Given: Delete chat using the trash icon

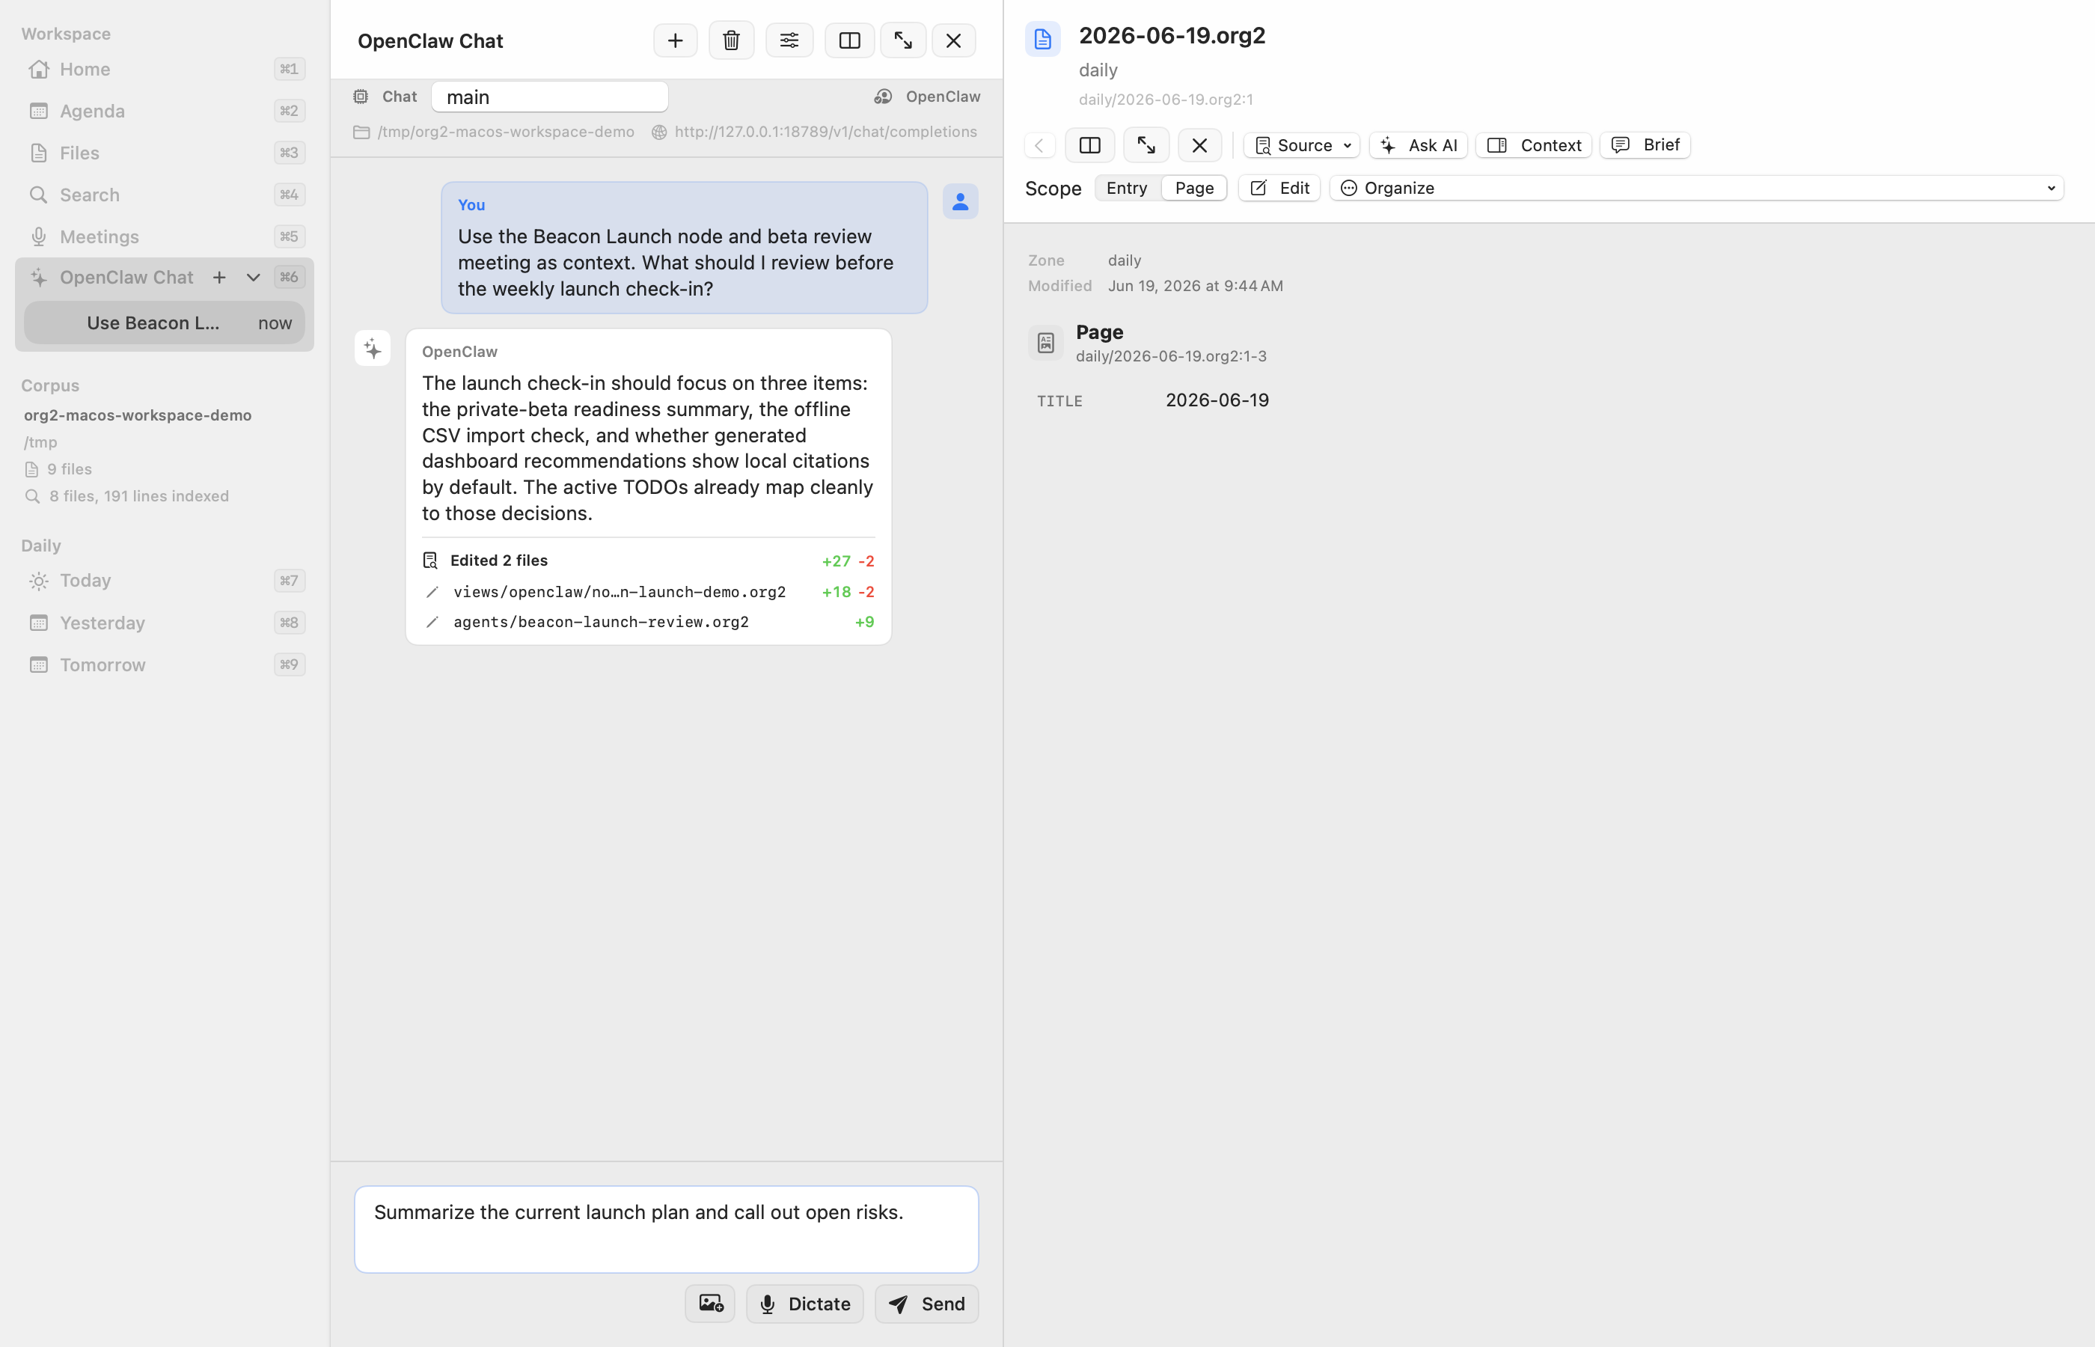Looking at the screenshot, I should click(731, 40).
